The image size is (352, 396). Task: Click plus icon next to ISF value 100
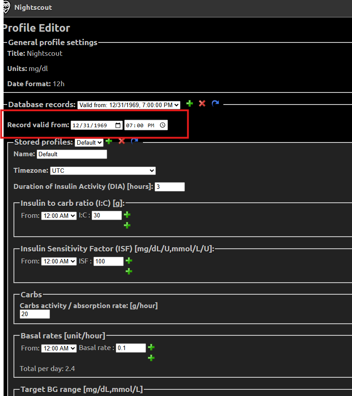(x=129, y=261)
